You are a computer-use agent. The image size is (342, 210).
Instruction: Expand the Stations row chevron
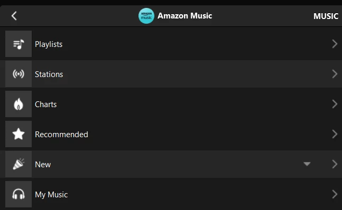coord(335,74)
